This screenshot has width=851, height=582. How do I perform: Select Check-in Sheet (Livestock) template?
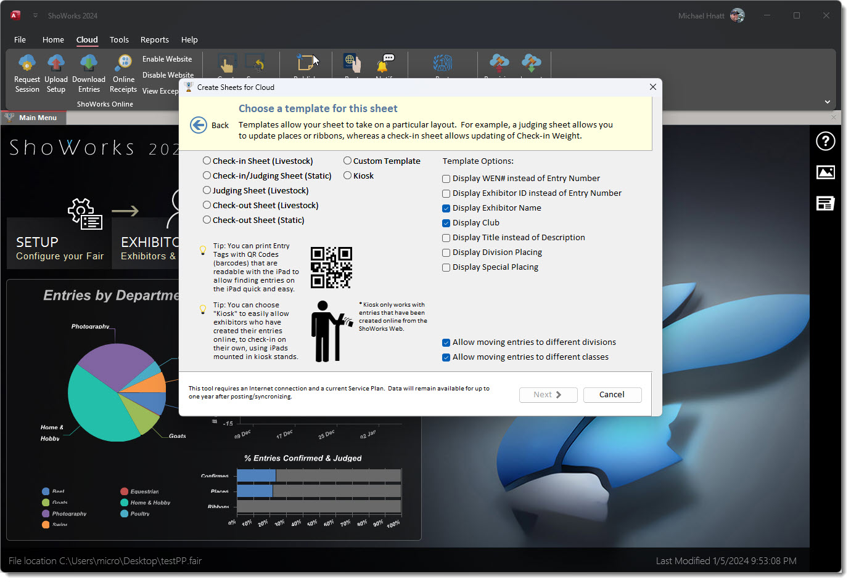(x=207, y=161)
